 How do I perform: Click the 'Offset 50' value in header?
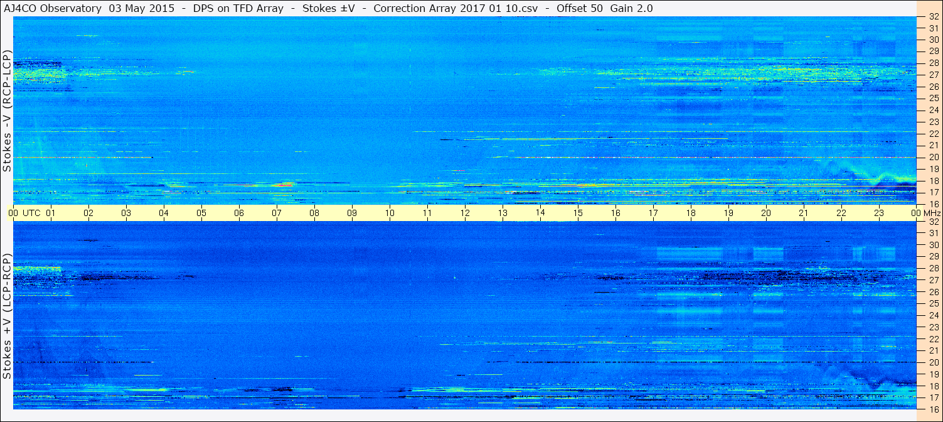[580, 8]
